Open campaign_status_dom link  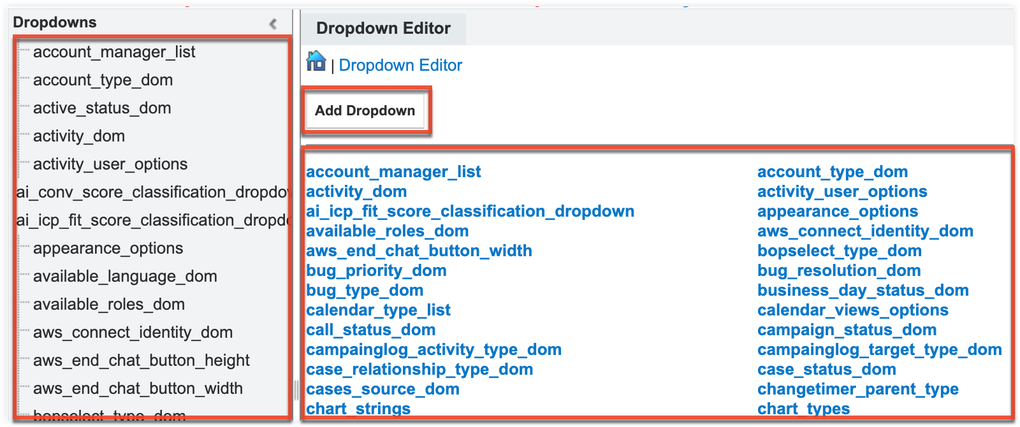coord(847,330)
